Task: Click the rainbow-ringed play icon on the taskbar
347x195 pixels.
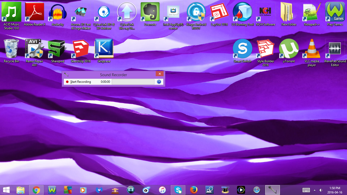Action: [241, 190]
